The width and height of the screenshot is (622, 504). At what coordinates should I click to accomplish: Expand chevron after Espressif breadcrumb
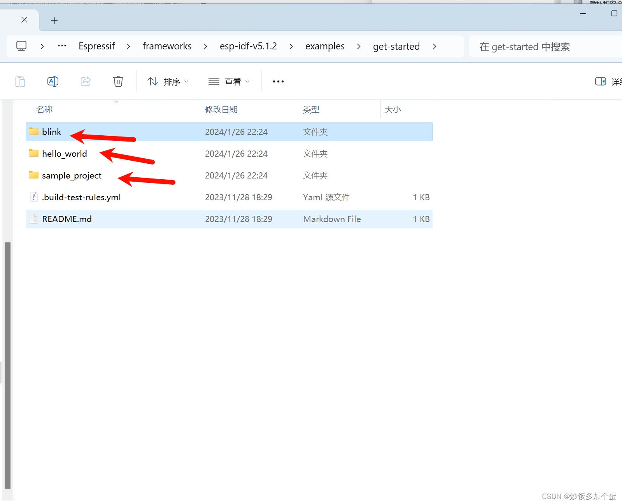click(128, 46)
